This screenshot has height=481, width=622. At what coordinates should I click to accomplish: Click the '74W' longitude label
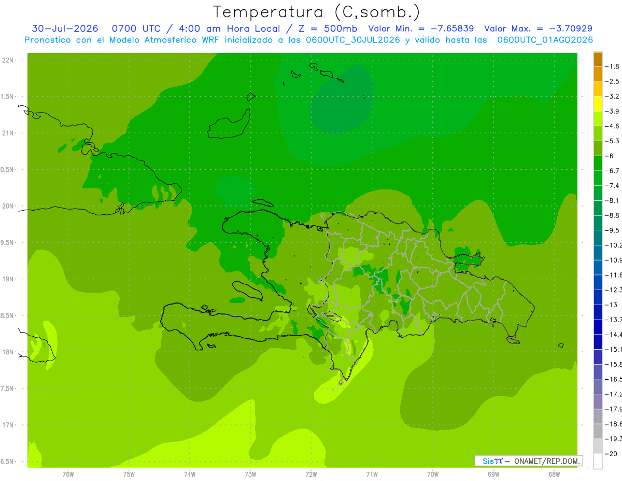click(x=190, y=474)
